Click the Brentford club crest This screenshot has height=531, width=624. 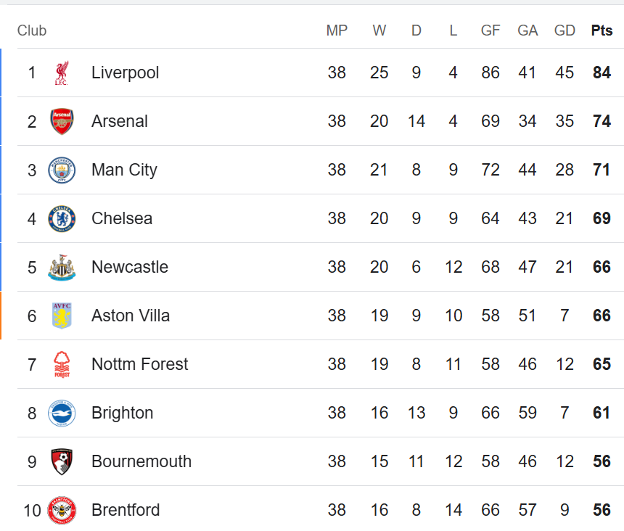[62, 510]
